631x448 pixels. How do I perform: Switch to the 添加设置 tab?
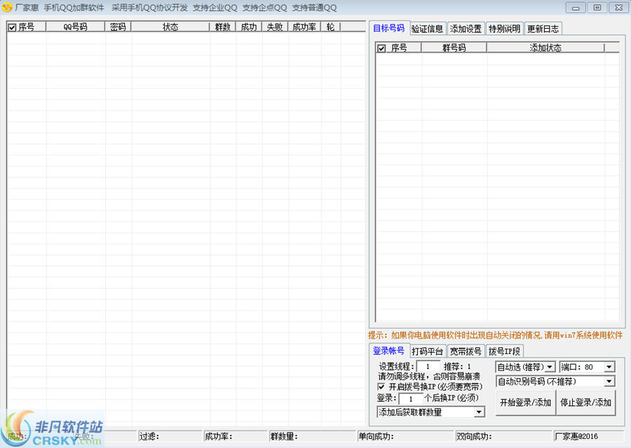[466, 29]
